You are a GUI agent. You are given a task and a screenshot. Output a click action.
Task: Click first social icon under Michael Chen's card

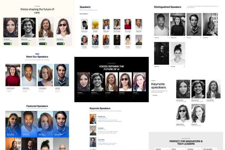(23, 92)
